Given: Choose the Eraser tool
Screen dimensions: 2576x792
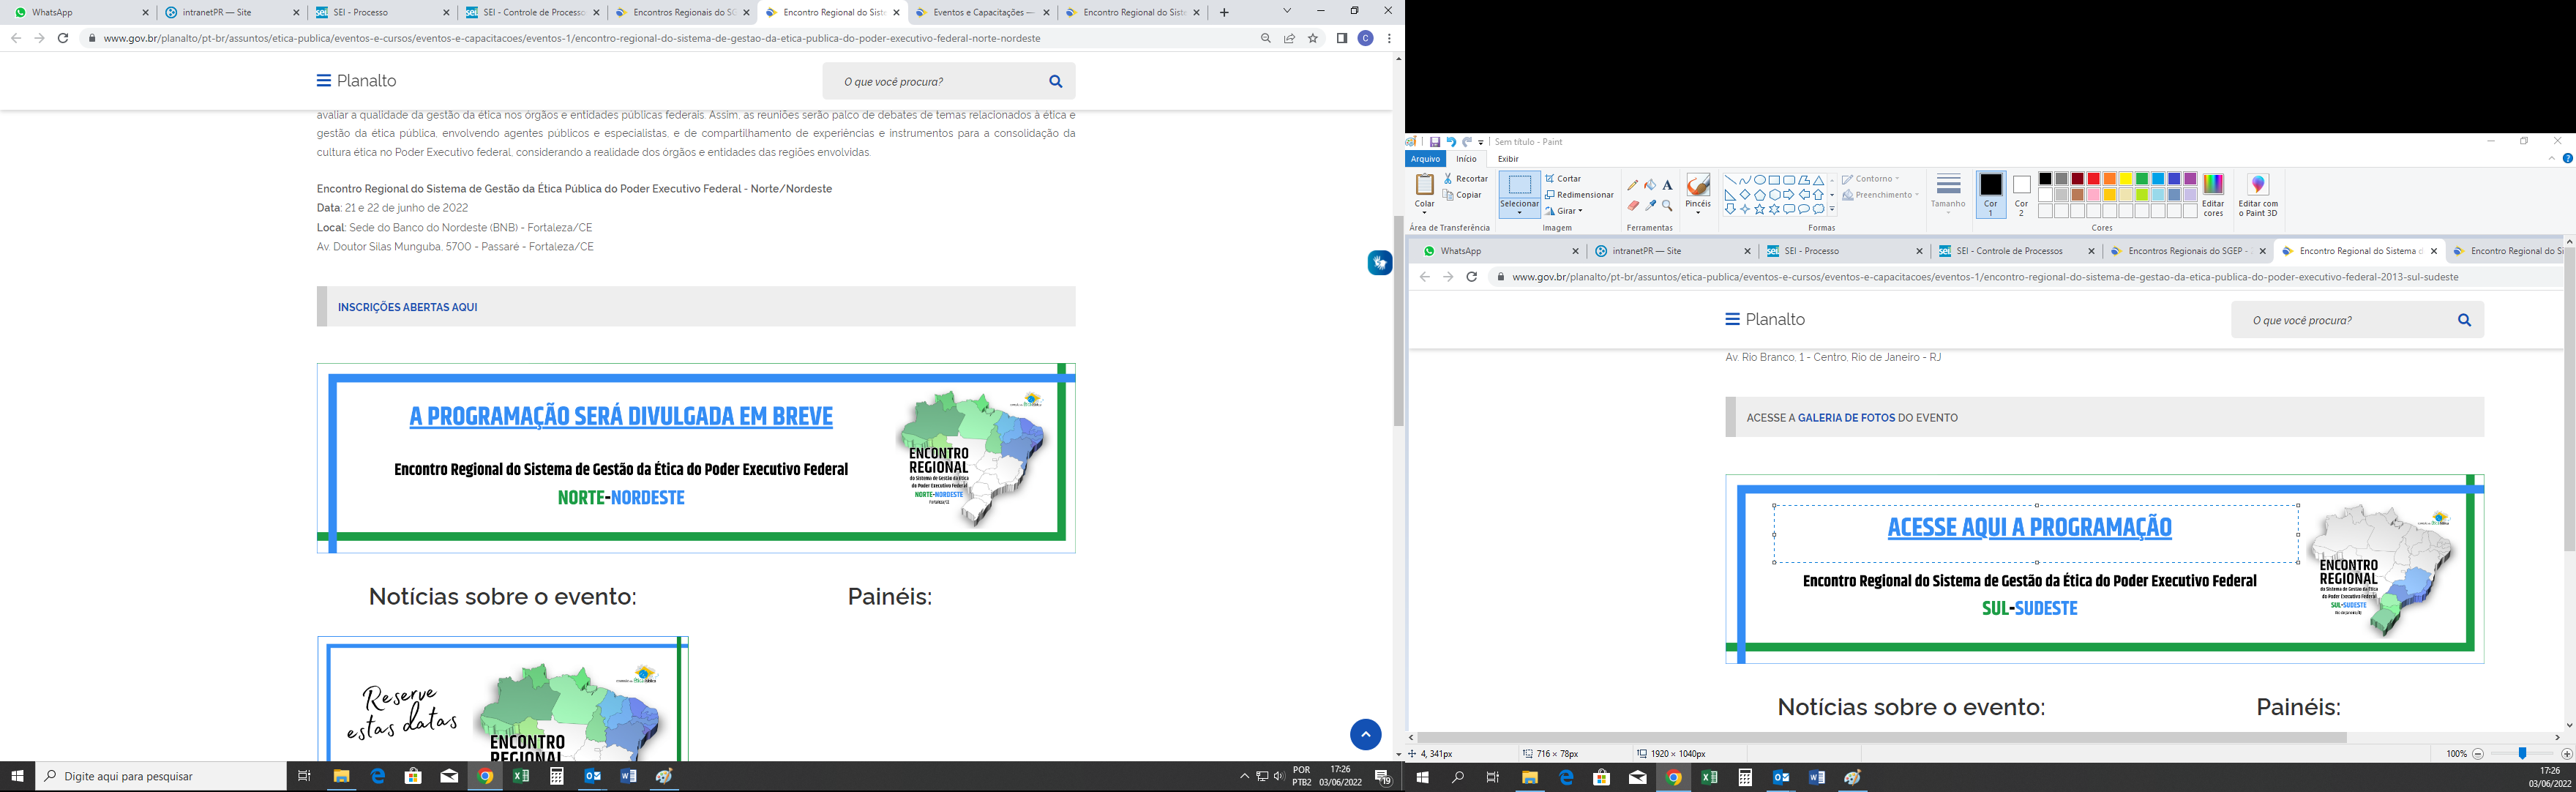Looking at the screenshot, I should [1633, 205].
